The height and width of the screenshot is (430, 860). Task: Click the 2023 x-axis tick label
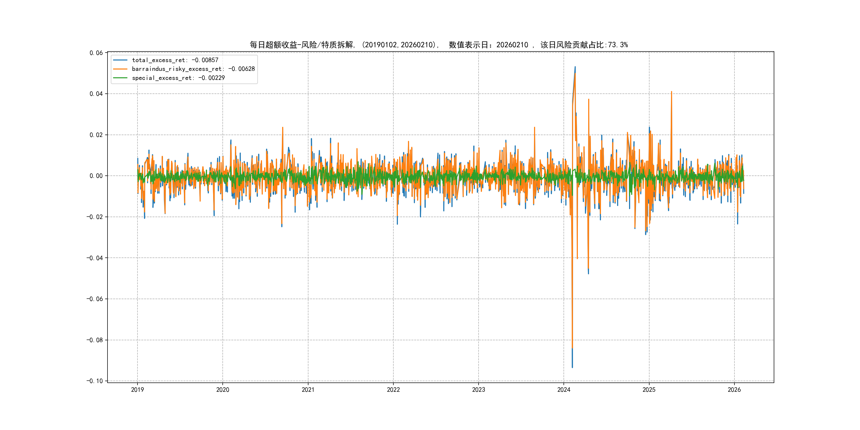478,390
